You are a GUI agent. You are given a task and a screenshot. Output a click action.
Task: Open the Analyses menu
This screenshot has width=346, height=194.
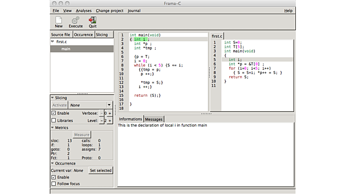click(84, 11)
